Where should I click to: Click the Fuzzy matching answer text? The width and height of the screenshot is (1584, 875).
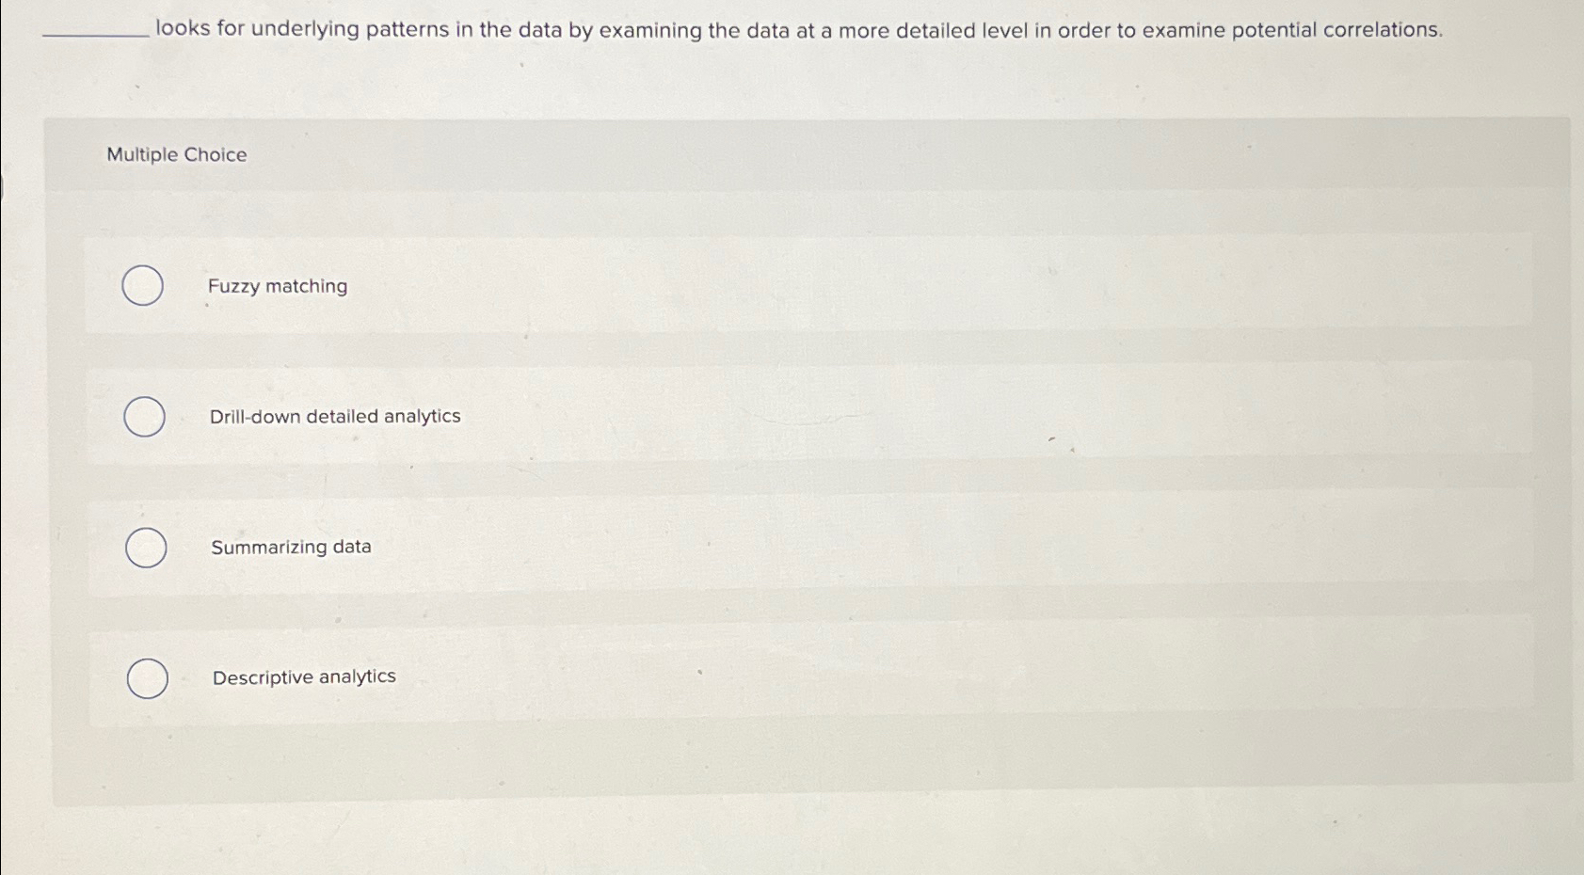(x=278, y=286)
